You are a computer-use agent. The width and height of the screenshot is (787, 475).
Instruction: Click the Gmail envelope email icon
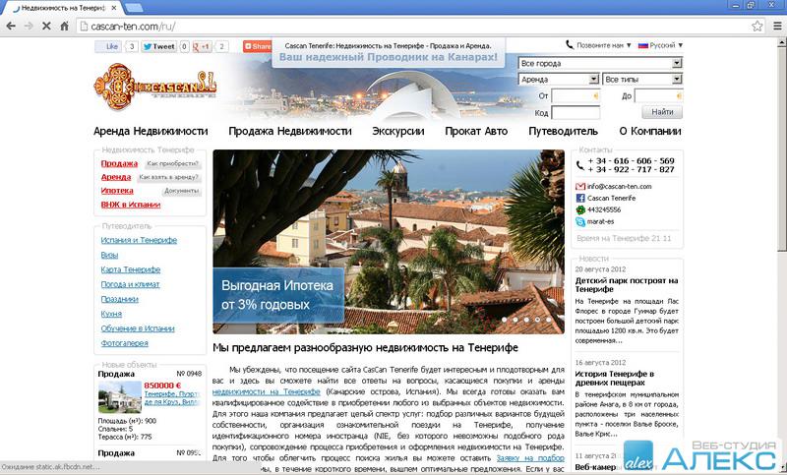click(x=580, y=186)
